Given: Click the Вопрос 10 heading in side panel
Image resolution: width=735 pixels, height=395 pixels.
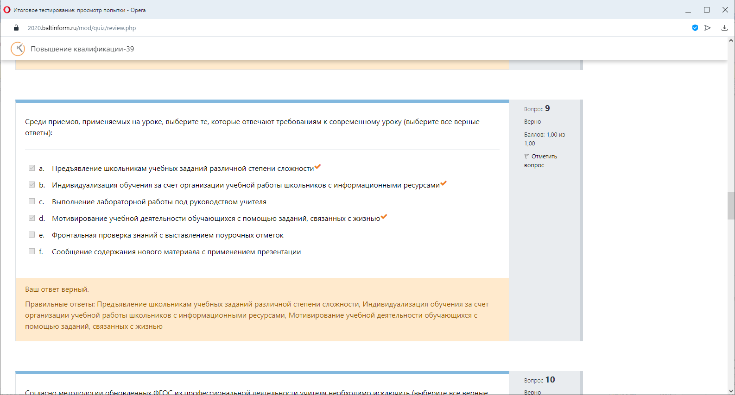Looking at the screenshot, I should [x=539, y=380].
